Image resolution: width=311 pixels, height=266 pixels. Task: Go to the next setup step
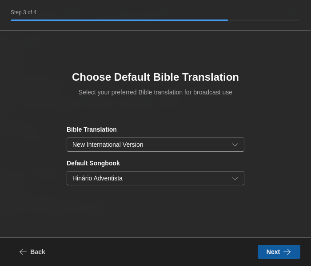click(x=279, y=252)
